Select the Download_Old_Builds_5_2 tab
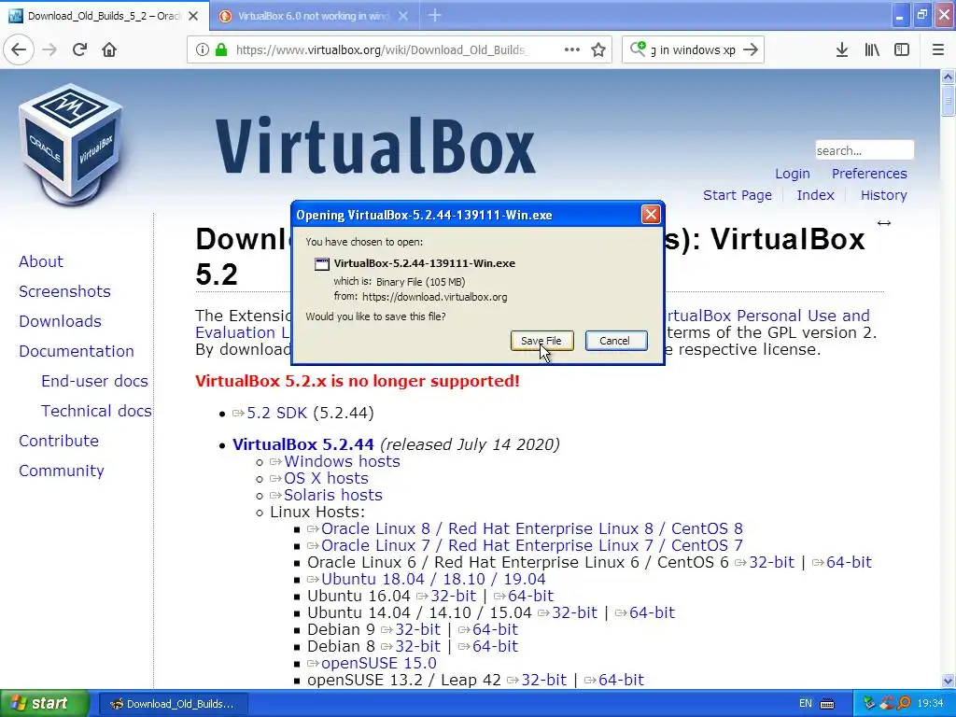The height and width of the screenshot is (717, 956). click(104, 16)
